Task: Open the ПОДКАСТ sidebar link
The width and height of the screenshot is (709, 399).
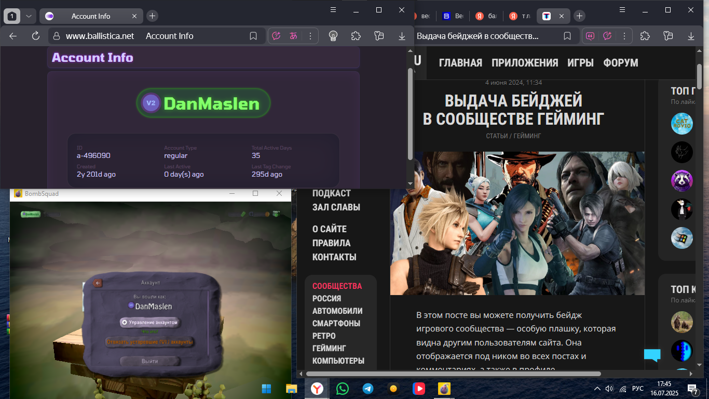Action: pyautogui.click(x=332, y=193)
